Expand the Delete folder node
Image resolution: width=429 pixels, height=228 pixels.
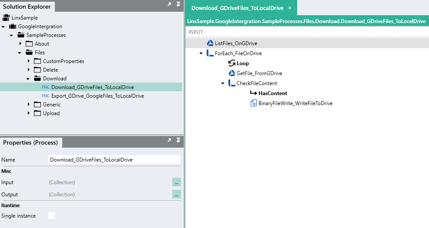(x=29, y=69)
